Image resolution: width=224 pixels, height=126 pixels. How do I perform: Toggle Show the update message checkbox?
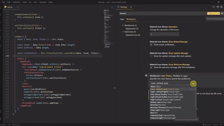coord(151,56)
